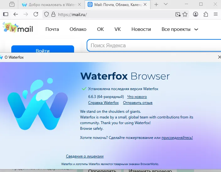Image resolution: width=221 pixels, height=172 pixels.
Task: Open the Firefox View icon
Action: click(x=12, y=4)
